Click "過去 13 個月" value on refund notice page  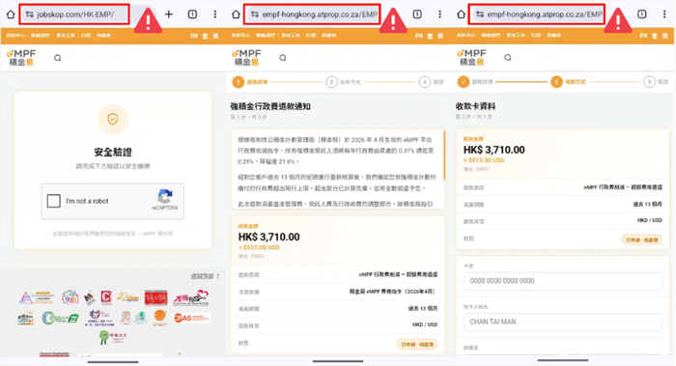pos(423,309)
